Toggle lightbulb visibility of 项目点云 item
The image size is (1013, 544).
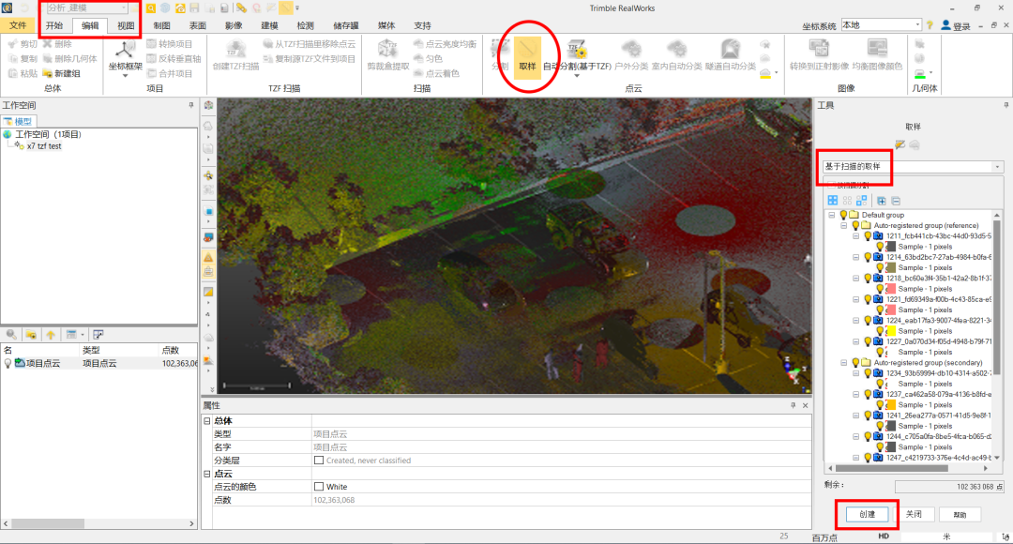coord(8,363)
